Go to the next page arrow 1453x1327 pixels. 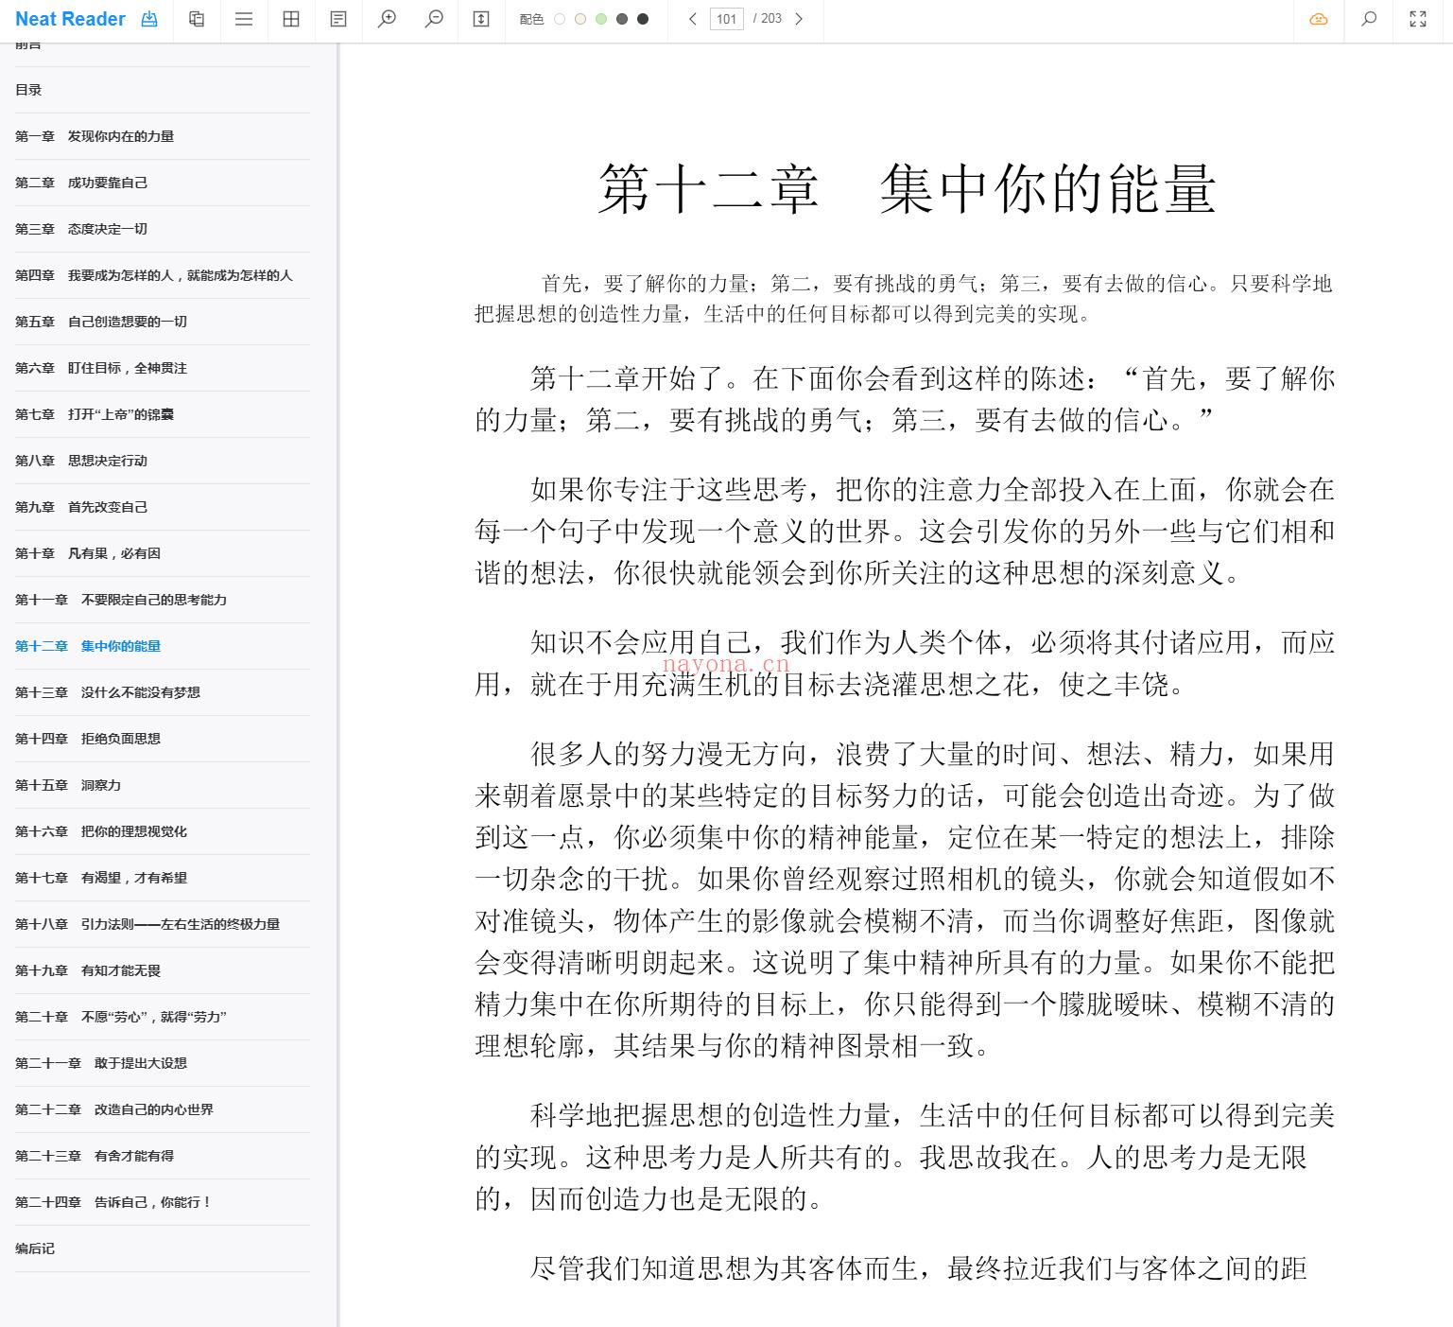[799, 19]
